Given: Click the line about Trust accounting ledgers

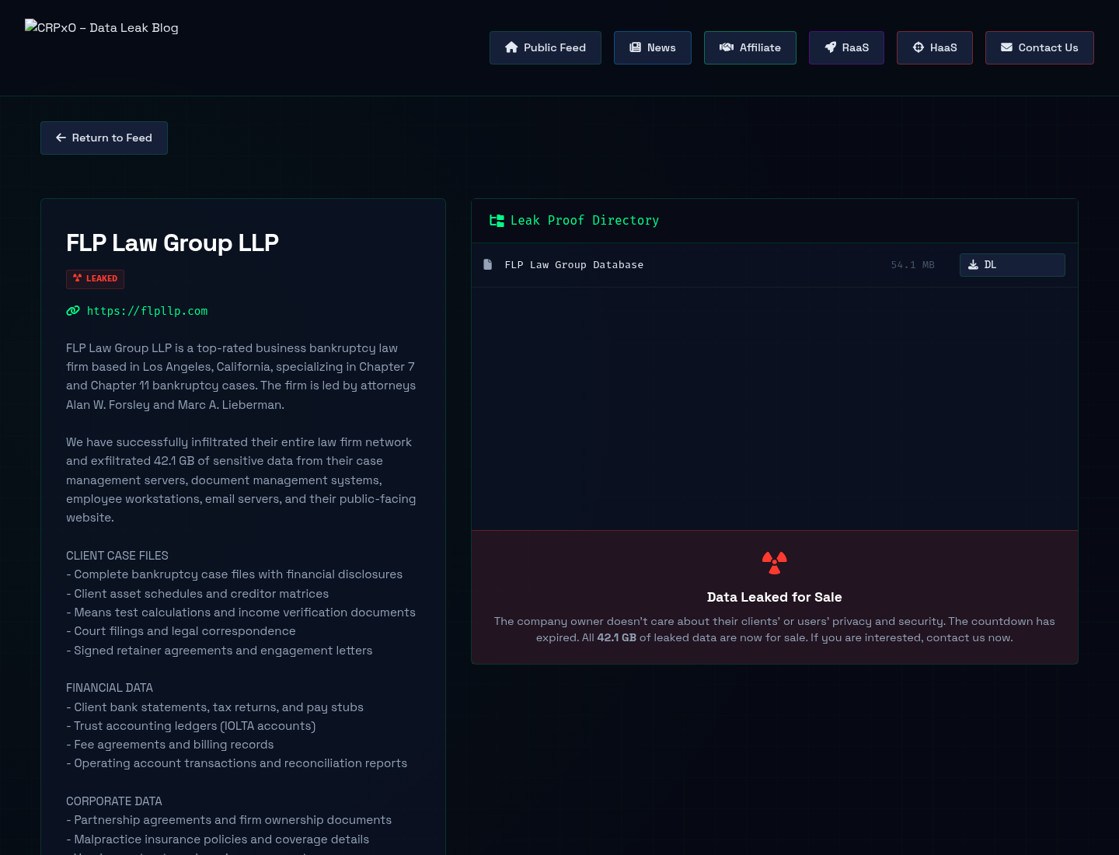Looking at the screenshot, I should click(191, 726).
